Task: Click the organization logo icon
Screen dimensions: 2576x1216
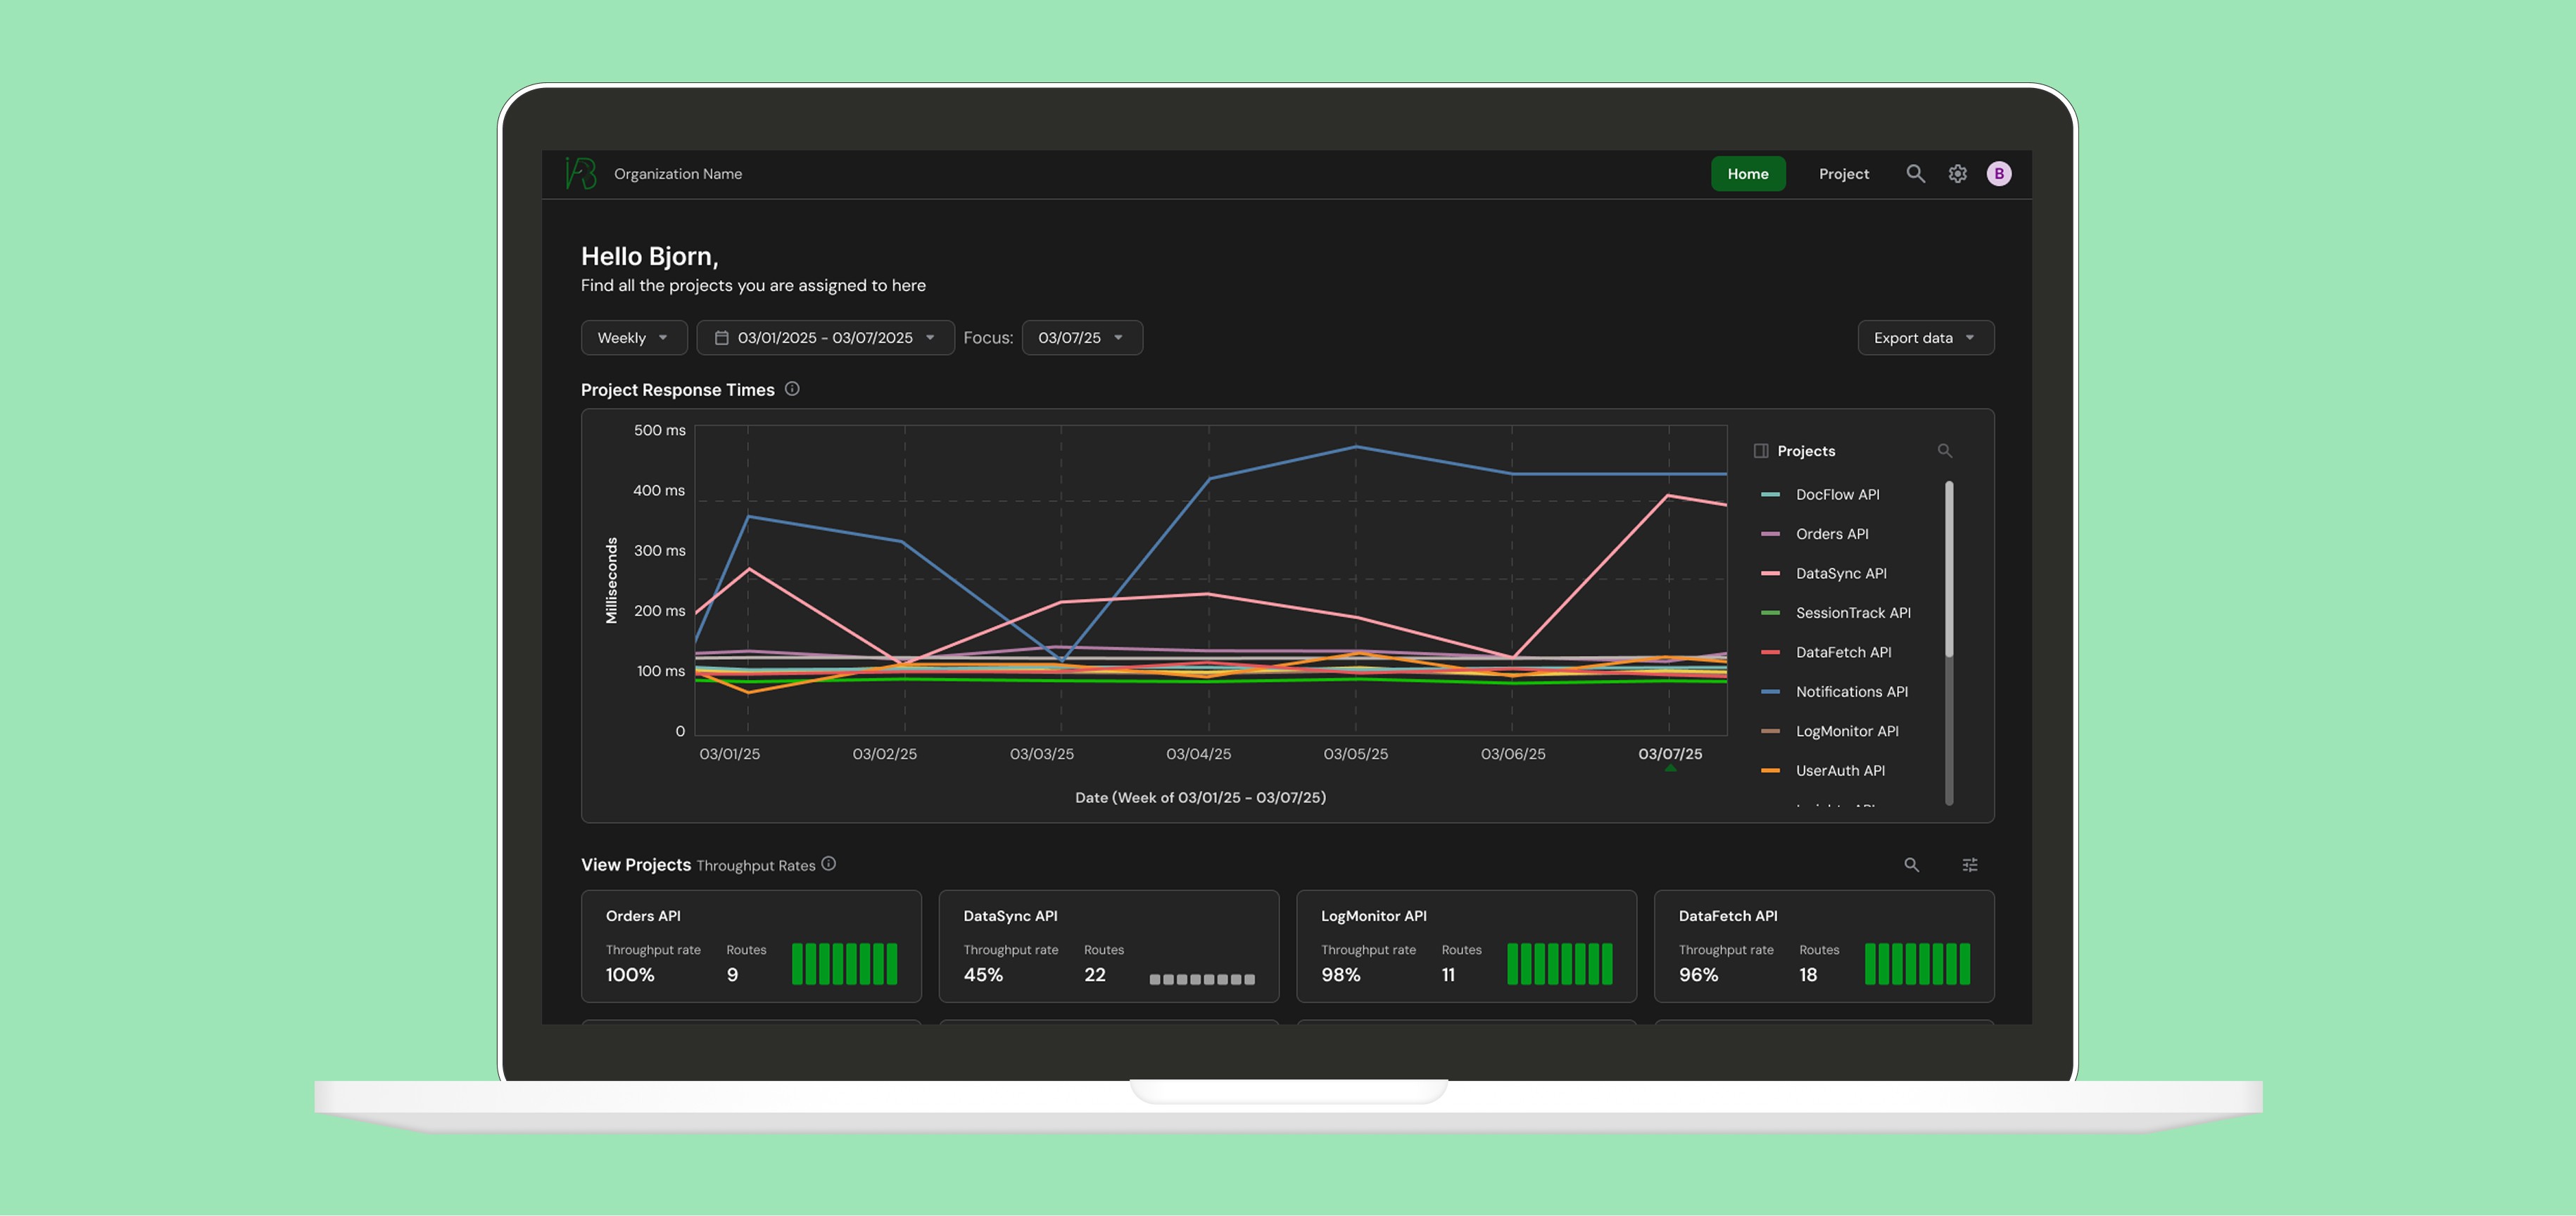Action: [x=581, y=173]
